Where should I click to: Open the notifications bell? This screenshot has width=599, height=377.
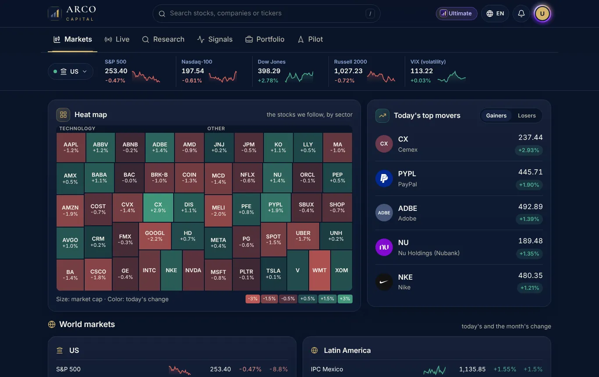(x=521, y=14)
